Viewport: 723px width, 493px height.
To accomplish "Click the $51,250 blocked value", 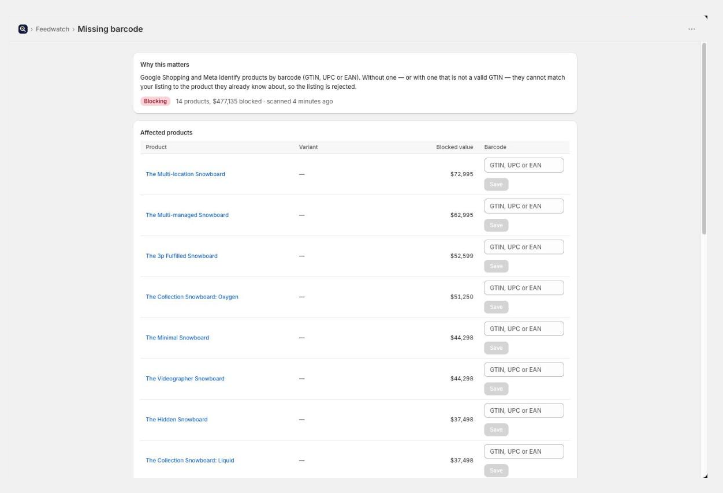I will 461,297.
